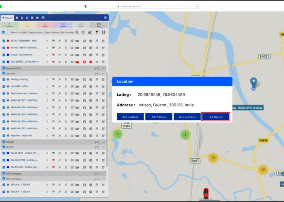Image resolution: width=284 pixels, height=202 pixels.
Task: Click the blue location pin on map
Action: pyautogui.click(x=254, y=83)
